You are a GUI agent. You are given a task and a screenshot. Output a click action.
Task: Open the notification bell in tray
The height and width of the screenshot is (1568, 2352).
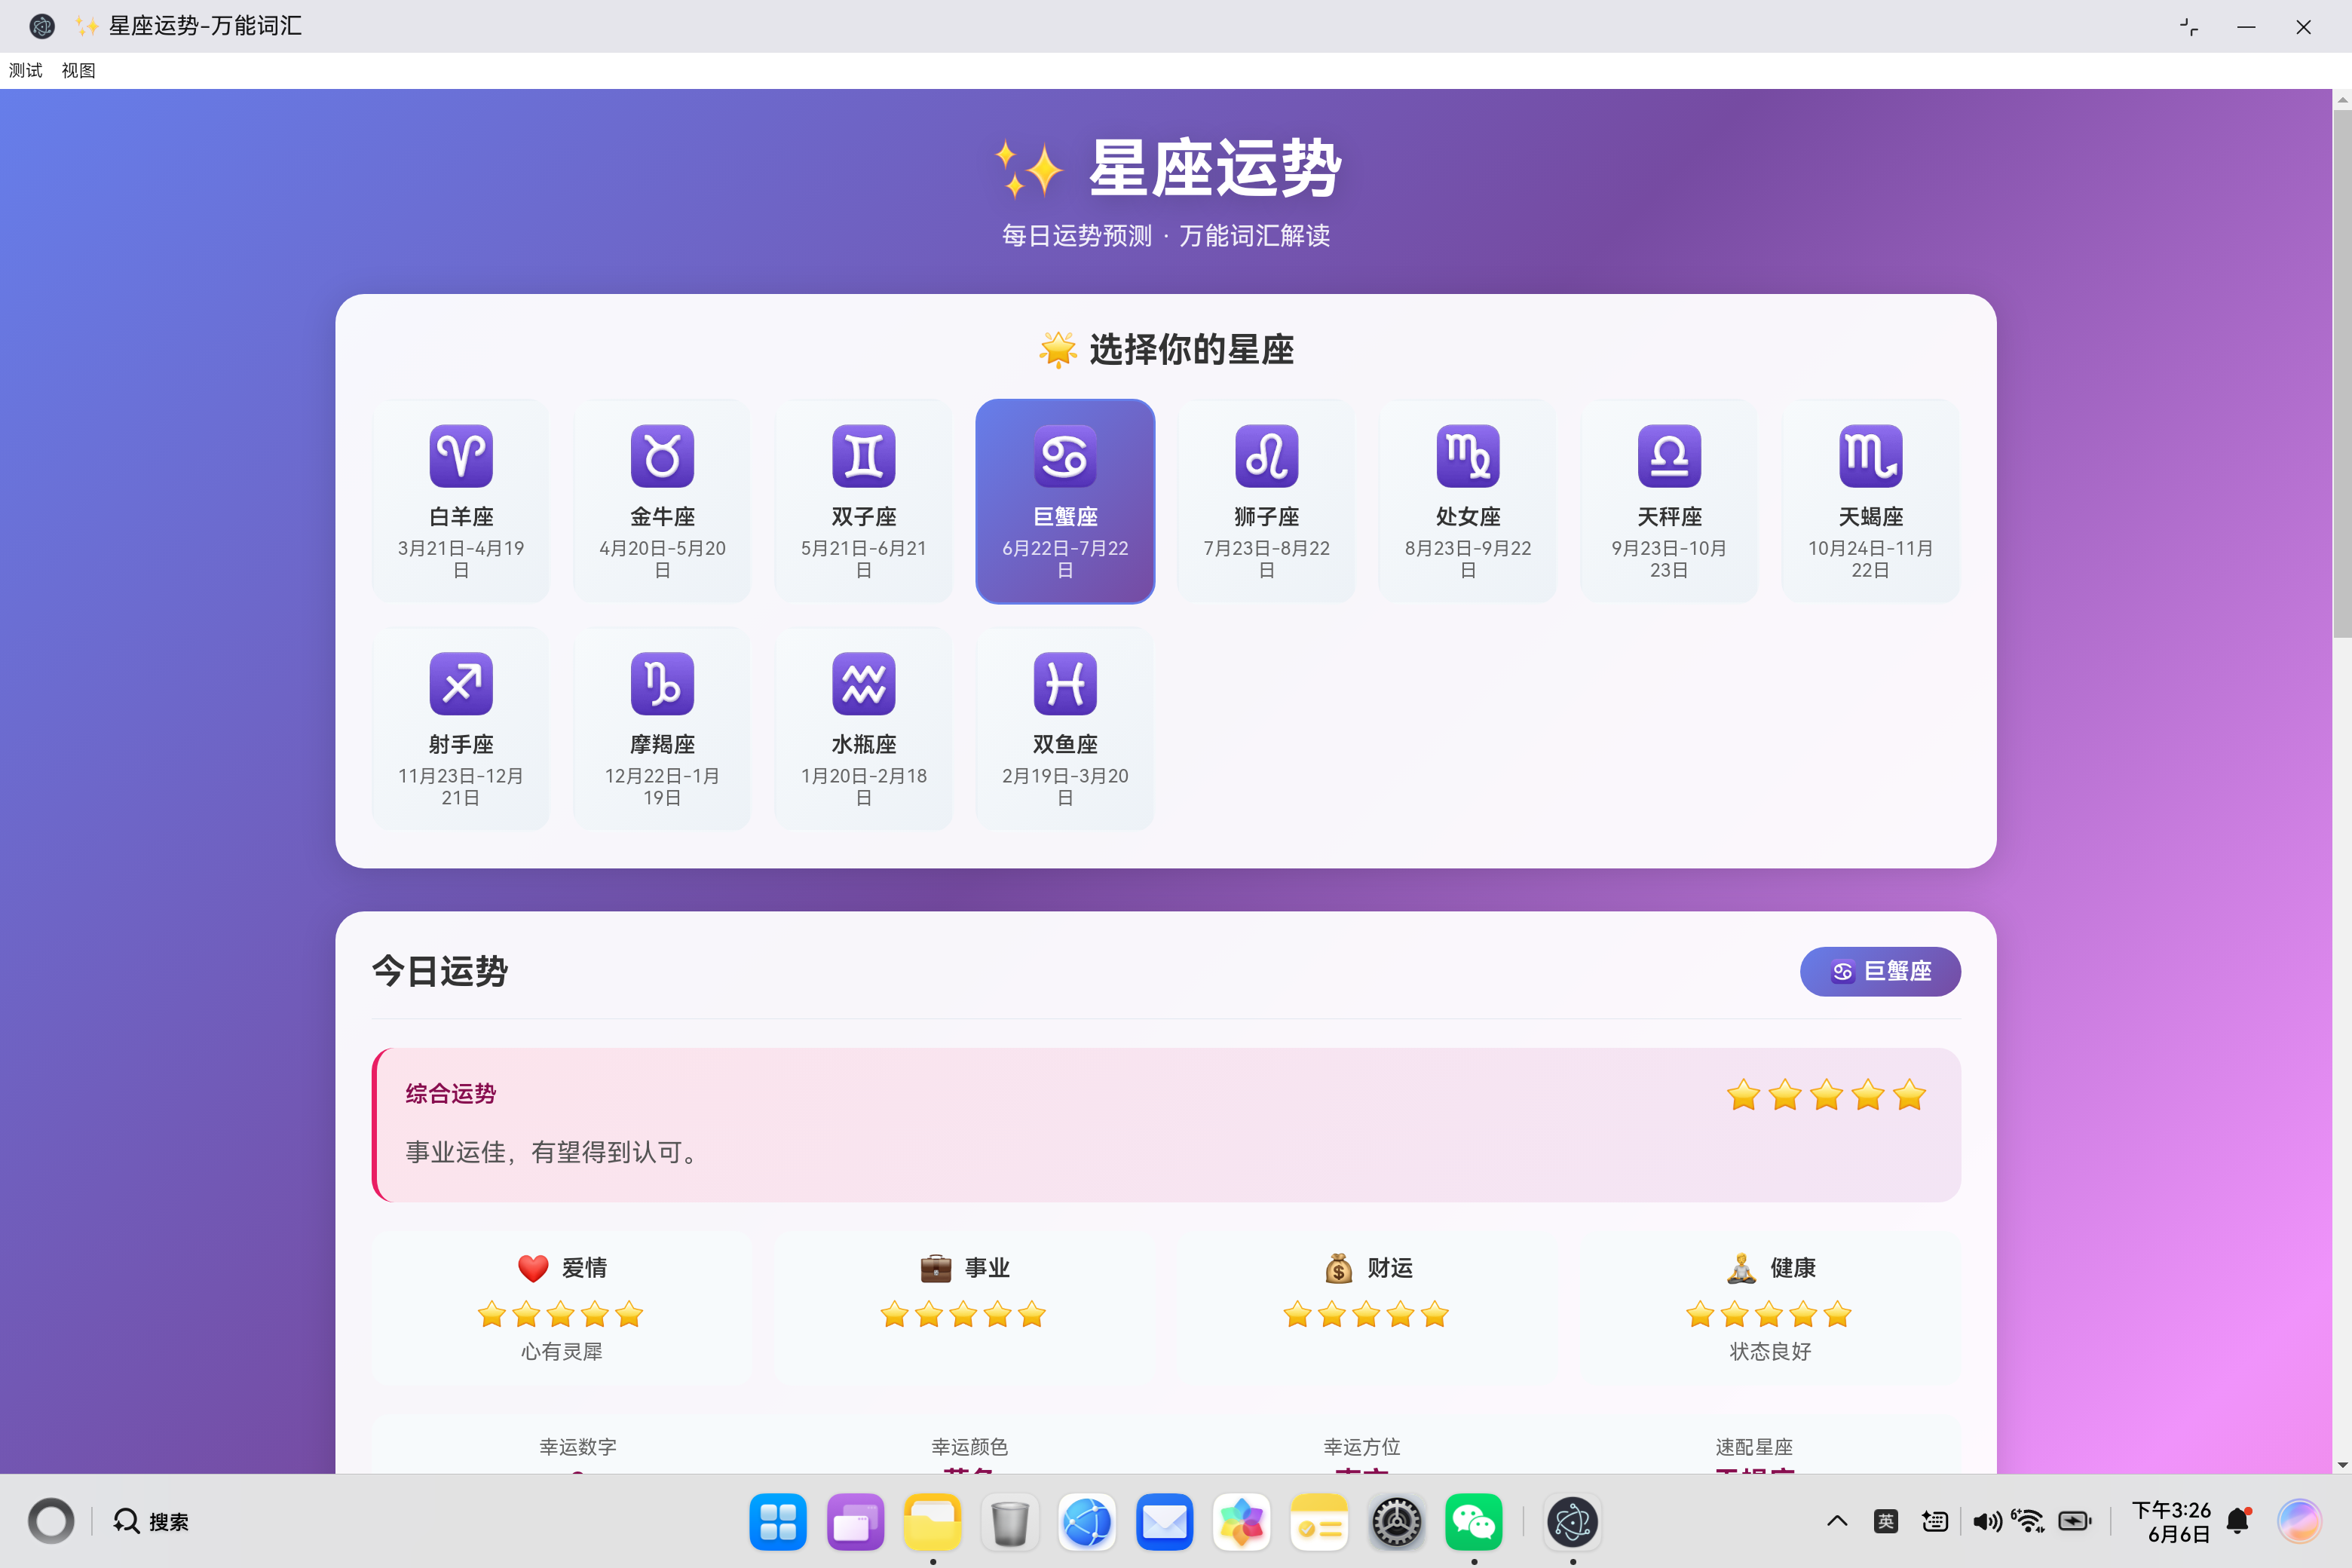point(2239,1521)
